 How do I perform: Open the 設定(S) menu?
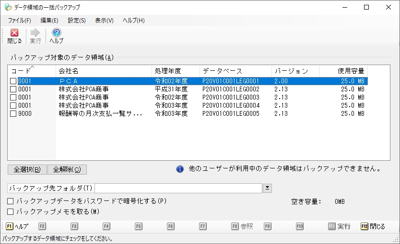(77, 21)
